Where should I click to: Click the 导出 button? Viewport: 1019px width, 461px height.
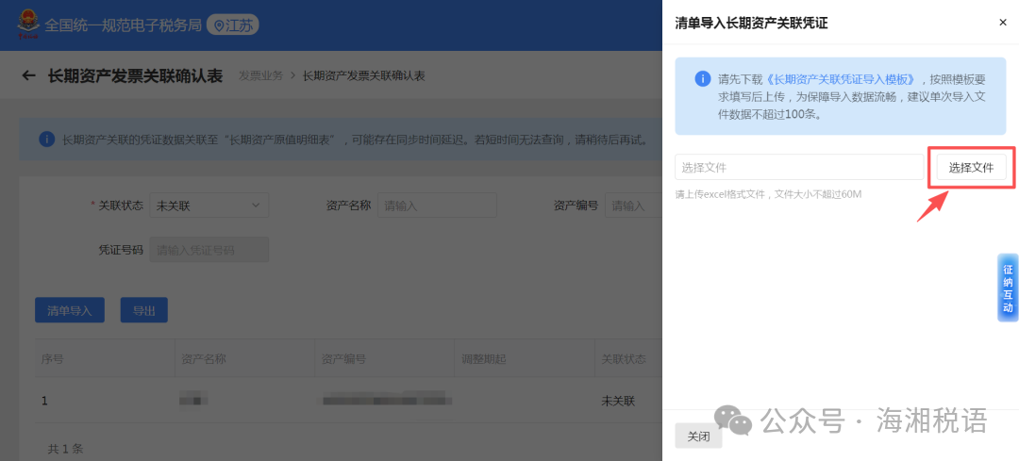point(143,310)
